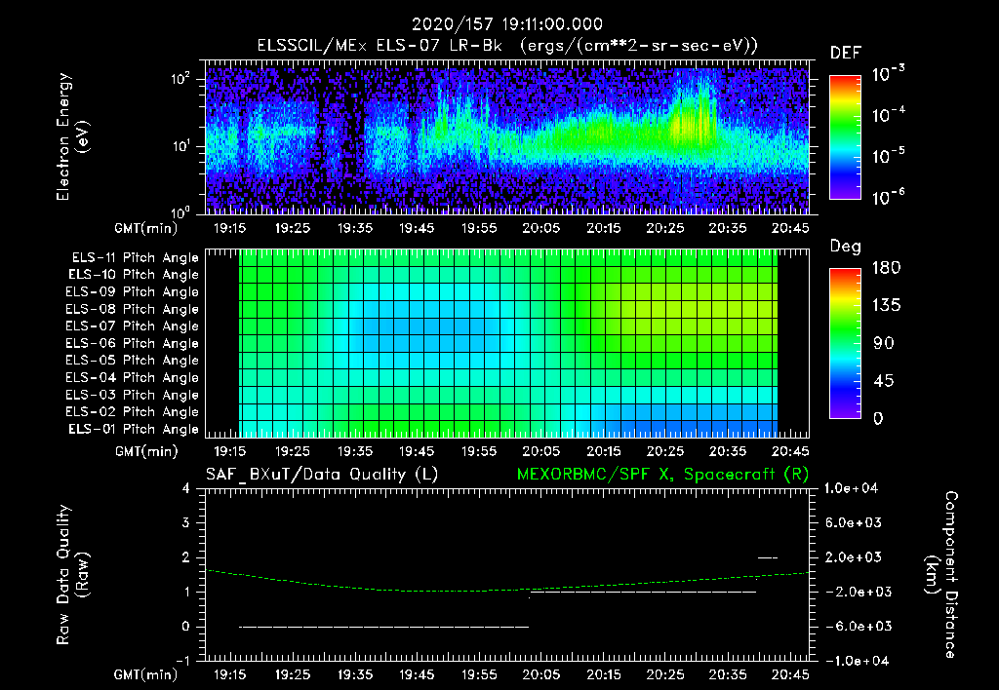Click 20:05 tick label under the pitch angle panel
999x690 pixels.
pos(540,452)
